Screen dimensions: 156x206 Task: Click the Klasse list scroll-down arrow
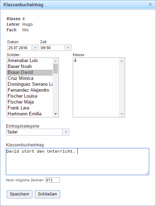tap(122, 114)
